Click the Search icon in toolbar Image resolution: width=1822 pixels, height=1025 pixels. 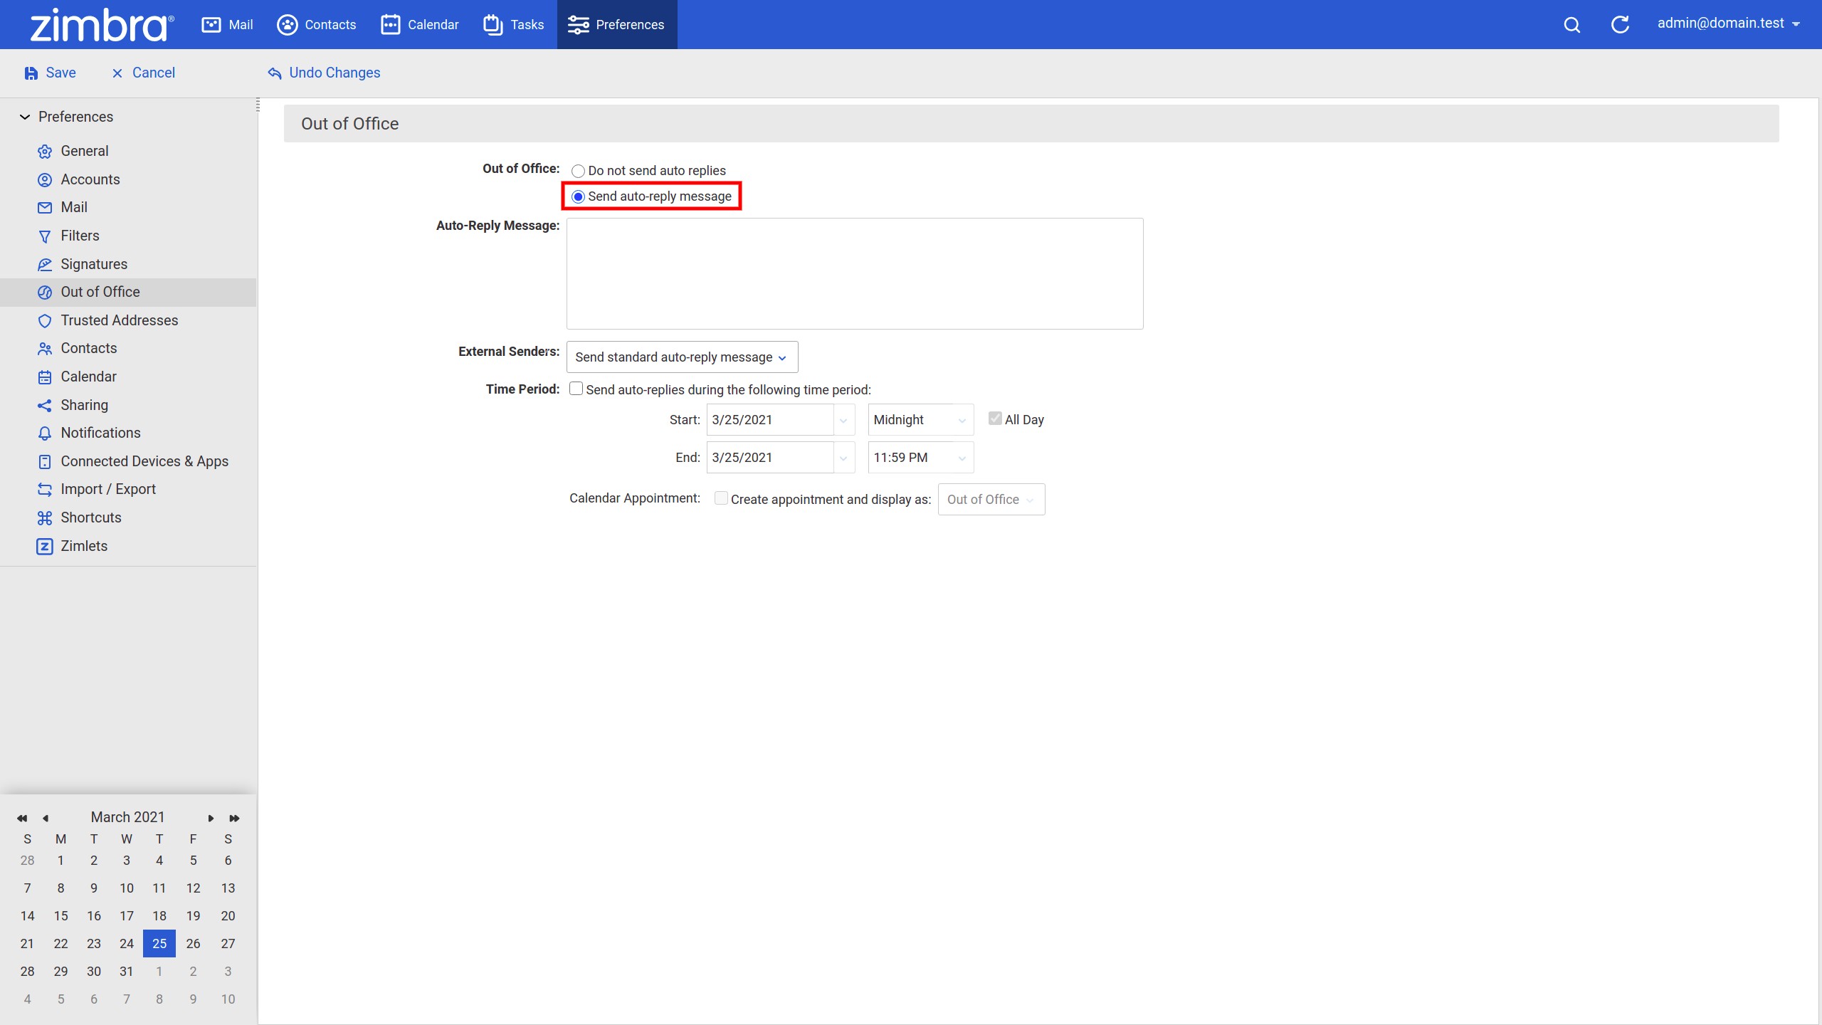click(1571, 23)
